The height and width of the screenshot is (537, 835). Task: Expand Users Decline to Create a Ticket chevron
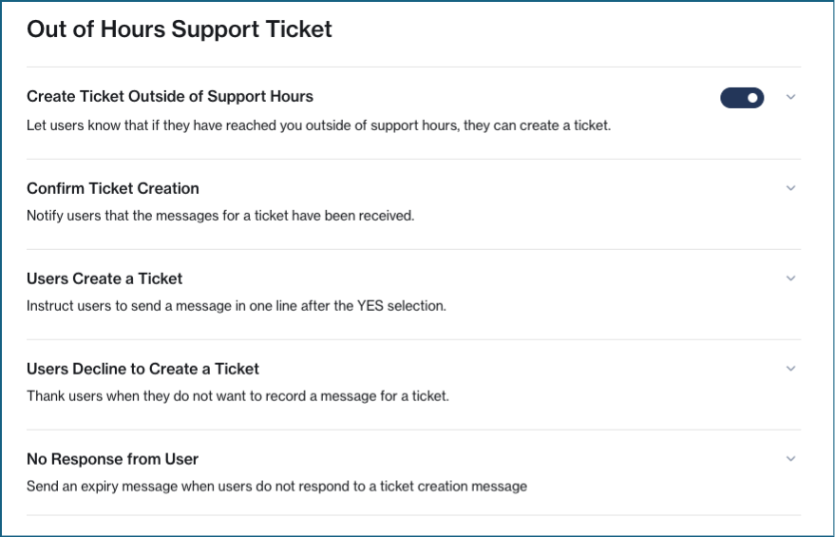pos(790,369)
